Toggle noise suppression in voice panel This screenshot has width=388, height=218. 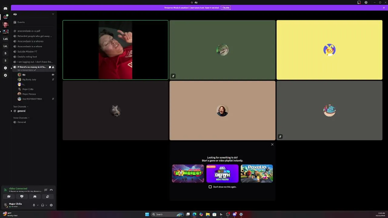click(45, 190)
